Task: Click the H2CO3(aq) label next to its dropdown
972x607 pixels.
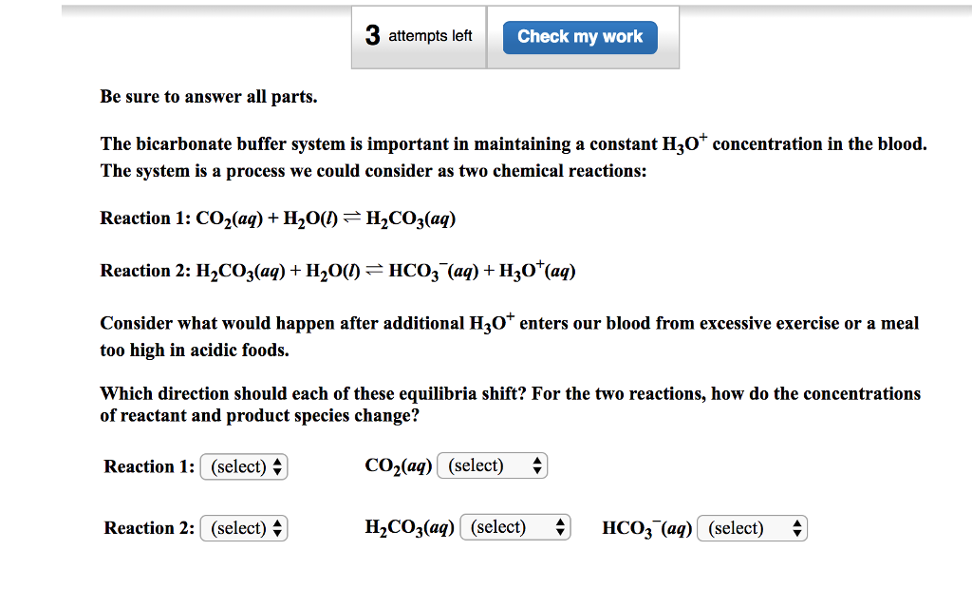Action: tap(409, 527)
